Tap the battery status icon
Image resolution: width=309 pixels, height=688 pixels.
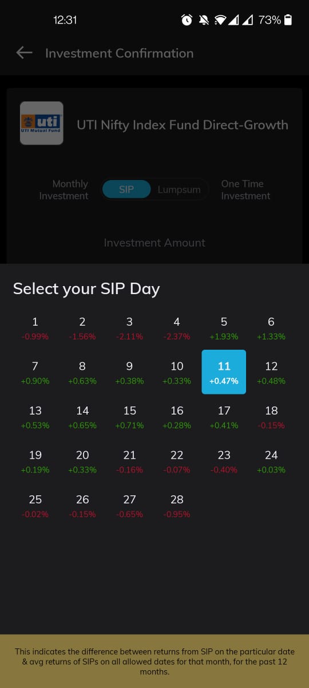[x=288, y=20]
